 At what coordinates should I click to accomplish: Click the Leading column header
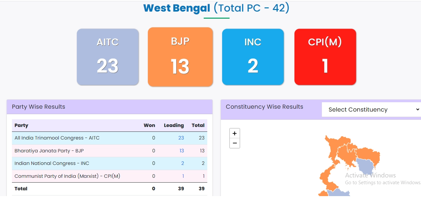(x=174, y=125)
